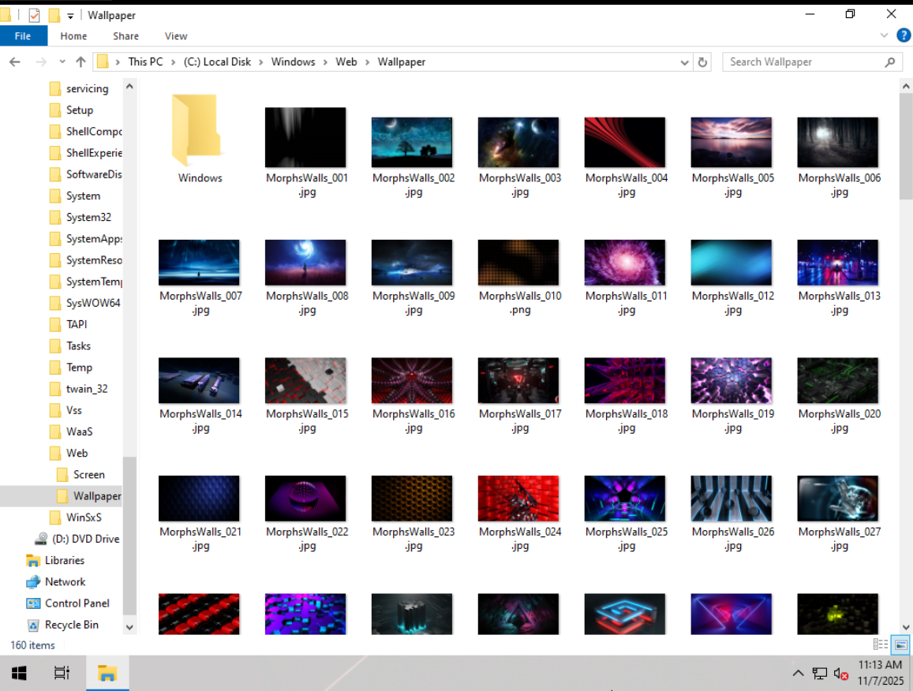Select Web folder in tree

click(69, 453)
